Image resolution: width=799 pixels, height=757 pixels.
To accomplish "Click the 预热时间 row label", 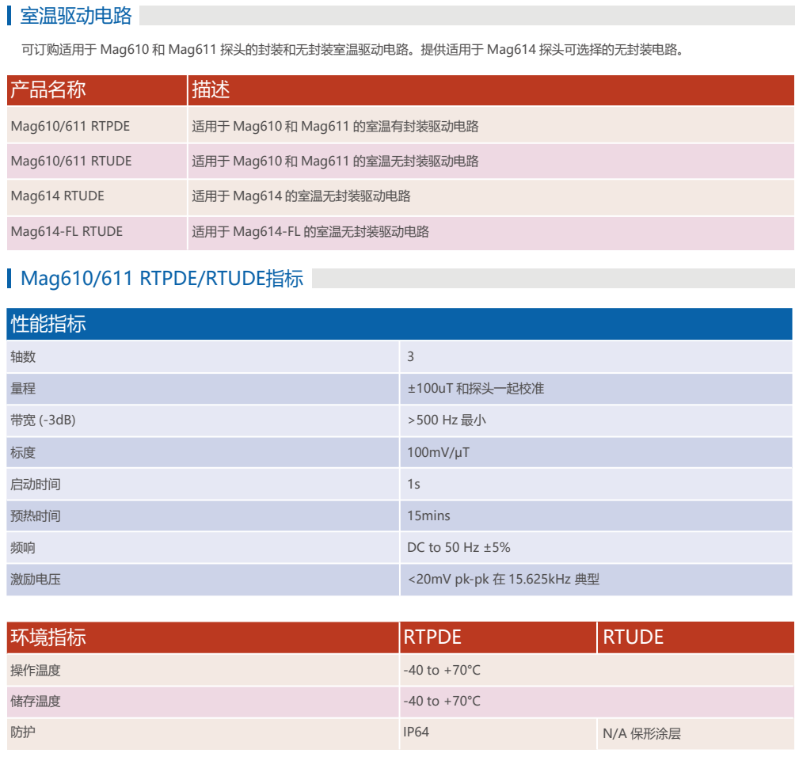I will pos(35,515).
